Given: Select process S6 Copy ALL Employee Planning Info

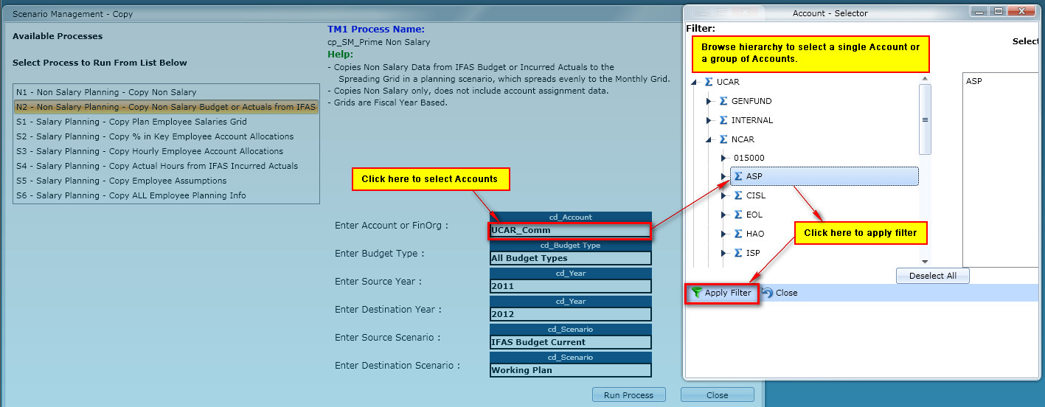Looking at the screenshot, I should 166,195.
